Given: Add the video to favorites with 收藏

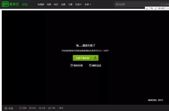Looking at the screenshot, I should point(9,108).
